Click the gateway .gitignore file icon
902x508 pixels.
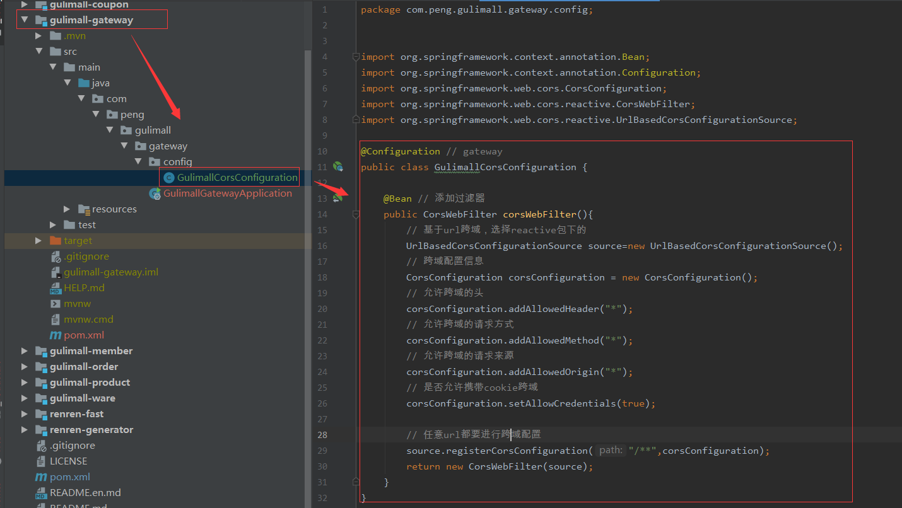(56, 257)
